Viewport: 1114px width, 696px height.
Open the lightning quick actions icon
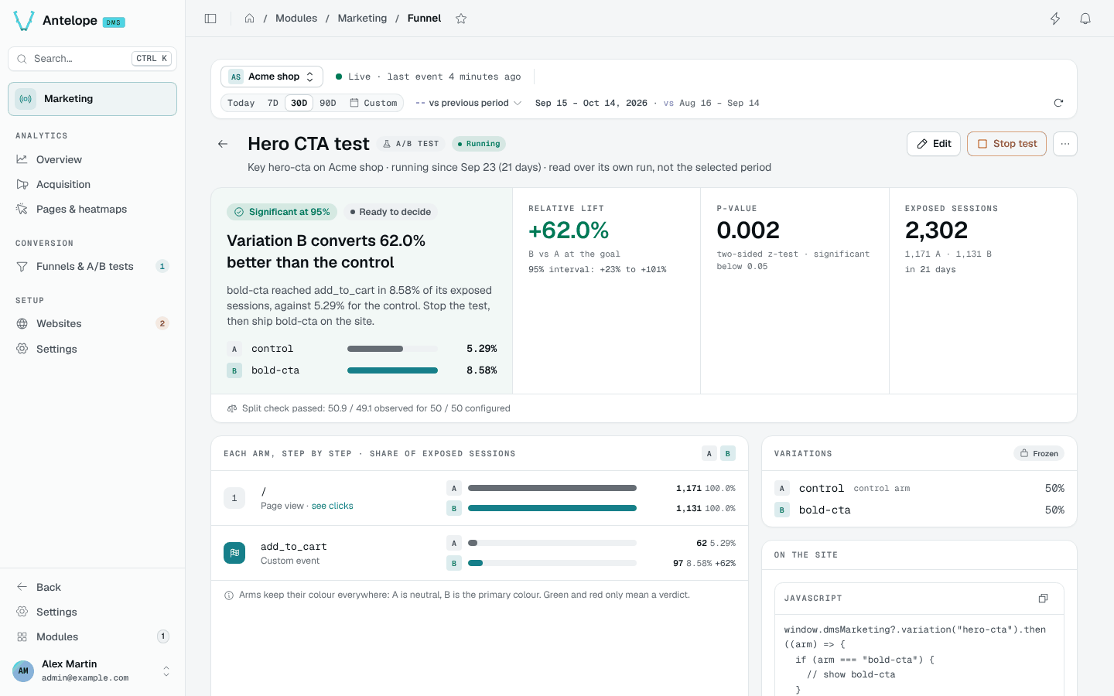pyautogui.click(x=1055, y=19)
